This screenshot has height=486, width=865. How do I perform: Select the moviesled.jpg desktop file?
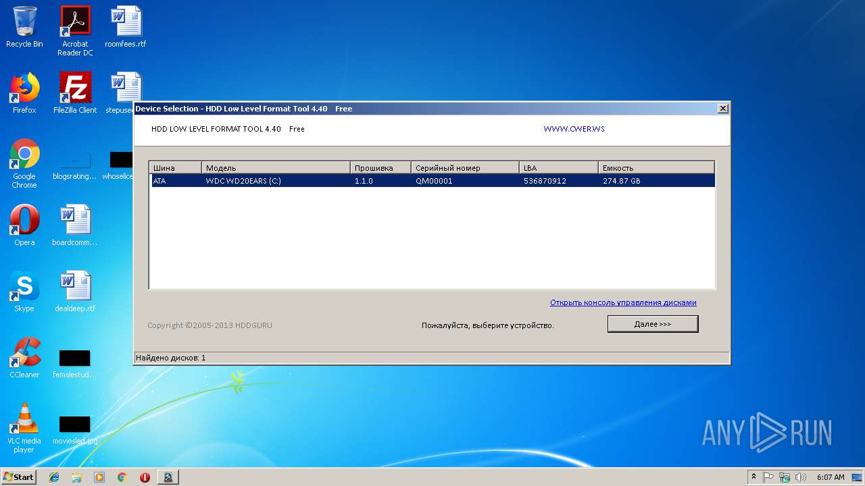75,429
